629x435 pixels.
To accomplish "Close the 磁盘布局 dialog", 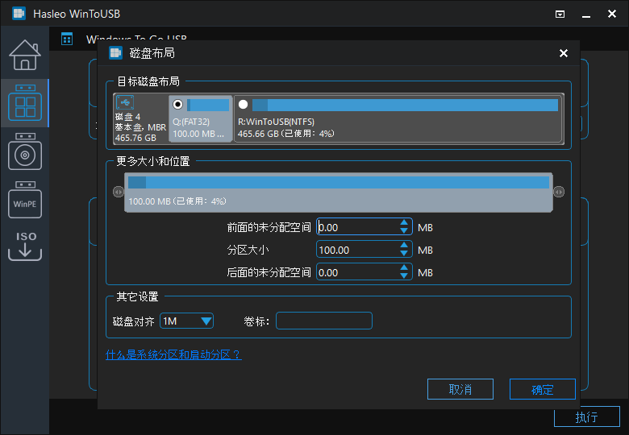I will [564, 53].
